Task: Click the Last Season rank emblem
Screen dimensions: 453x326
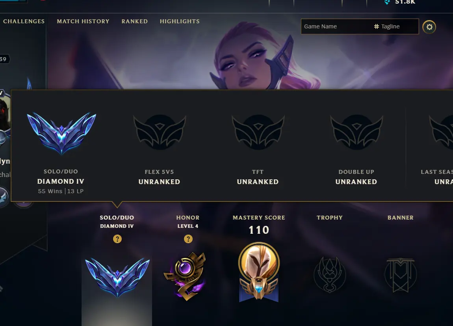Action: 441,132
